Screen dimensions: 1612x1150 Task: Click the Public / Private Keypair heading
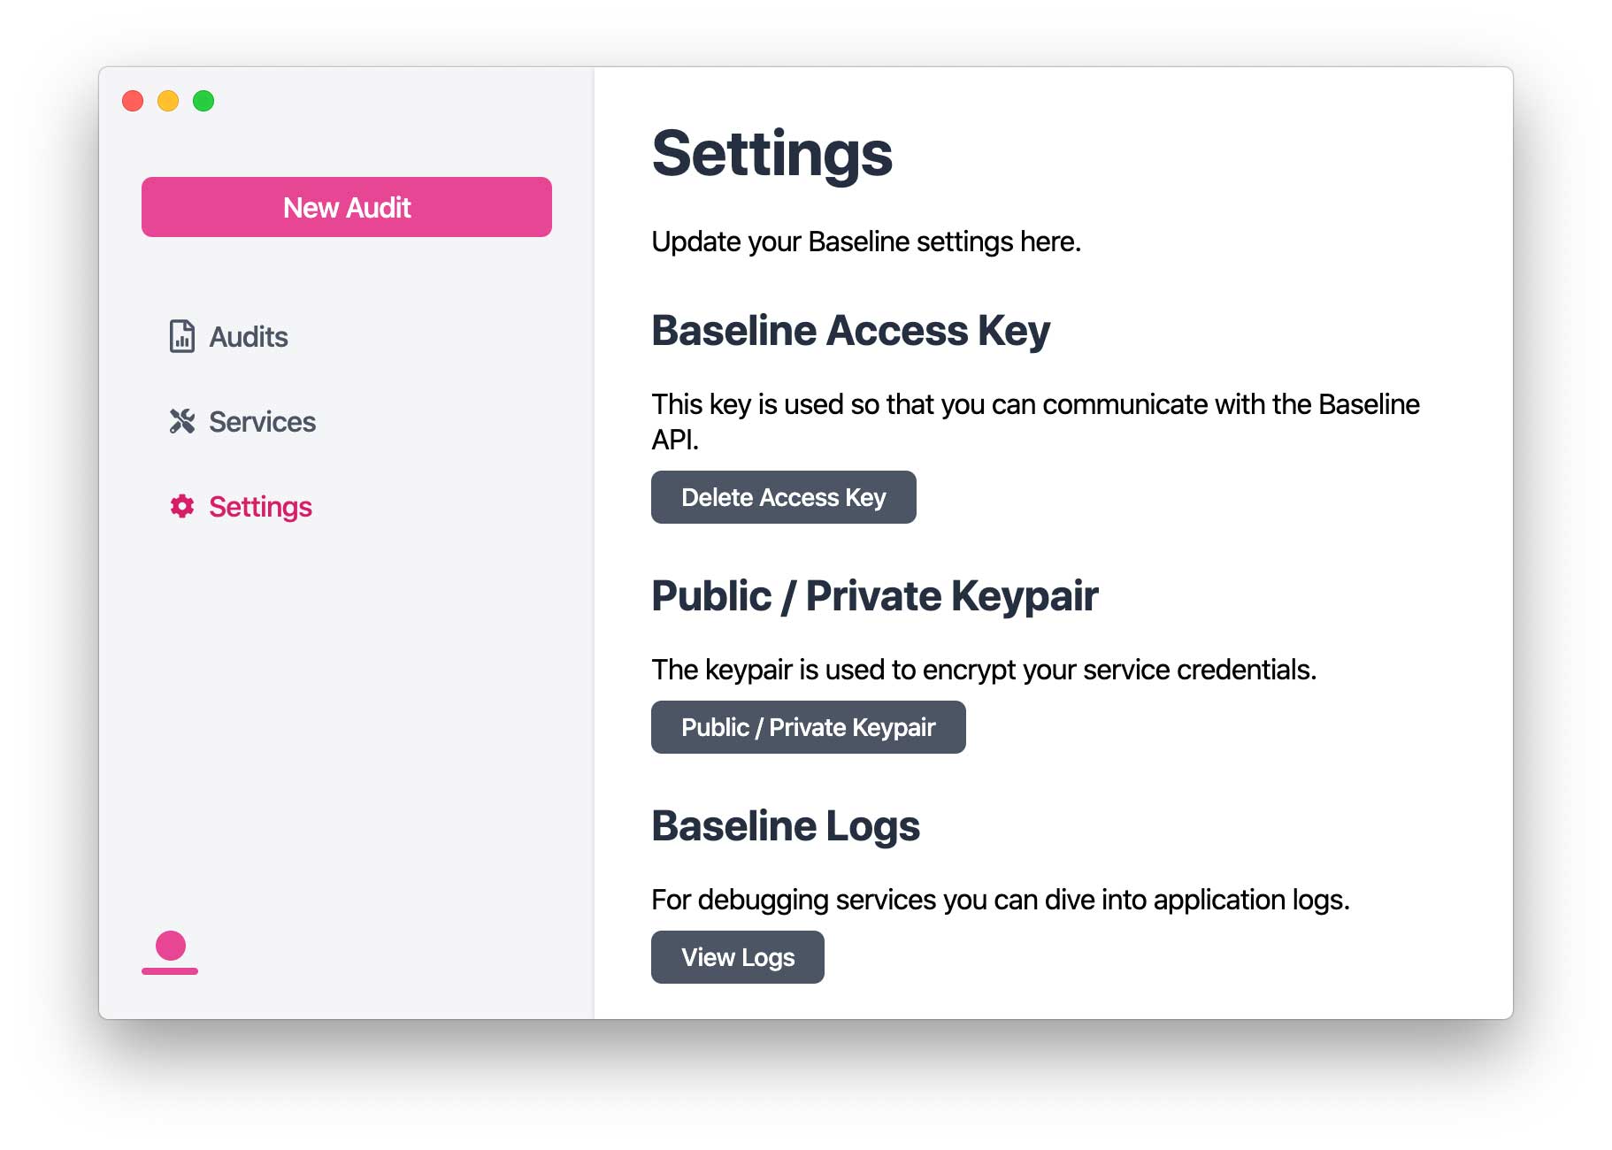(x=875, y=596)
